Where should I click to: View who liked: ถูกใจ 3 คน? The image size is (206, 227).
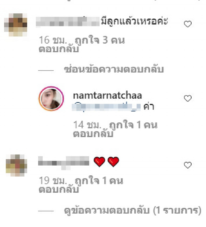(x=100, y=40)
